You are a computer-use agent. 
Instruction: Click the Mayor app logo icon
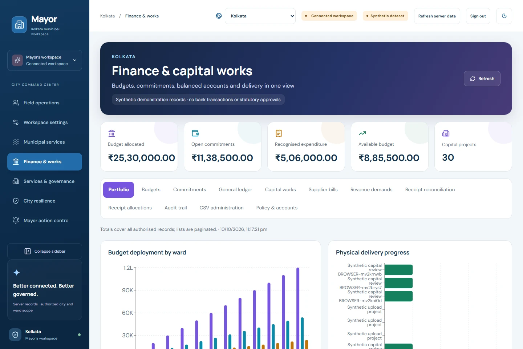point(19,25)
